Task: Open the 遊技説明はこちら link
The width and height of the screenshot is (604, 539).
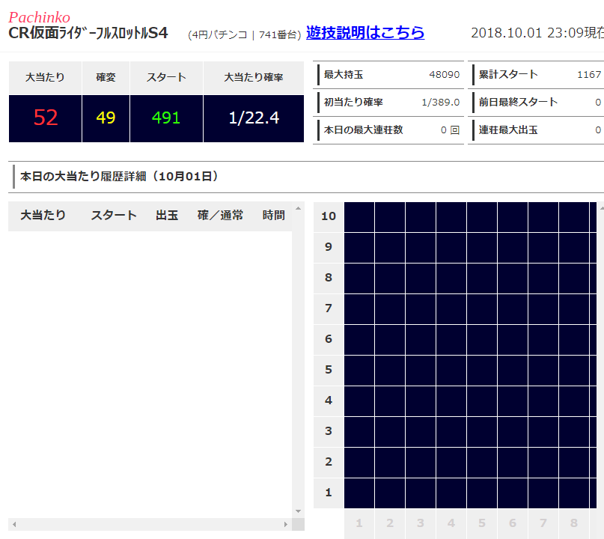Action: [365, 33]
